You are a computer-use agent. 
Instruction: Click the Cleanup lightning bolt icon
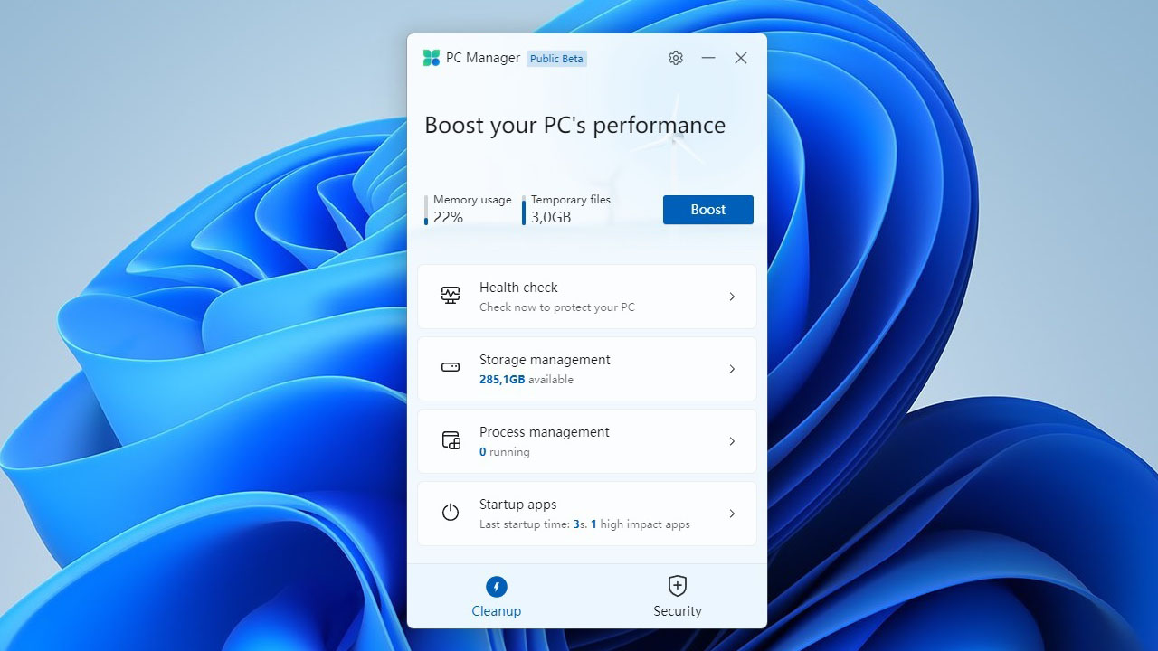click(497, 586)
